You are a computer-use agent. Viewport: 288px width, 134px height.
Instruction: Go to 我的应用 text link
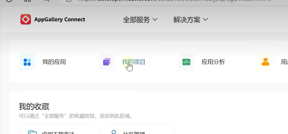pos(54,62)
